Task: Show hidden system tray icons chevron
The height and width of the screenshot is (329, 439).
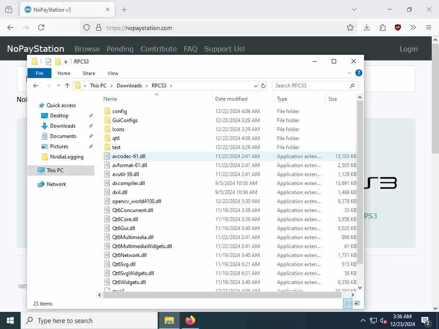Action: pos(363,320)
